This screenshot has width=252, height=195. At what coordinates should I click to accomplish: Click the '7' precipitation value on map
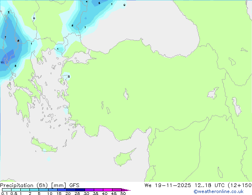[5, 37]
